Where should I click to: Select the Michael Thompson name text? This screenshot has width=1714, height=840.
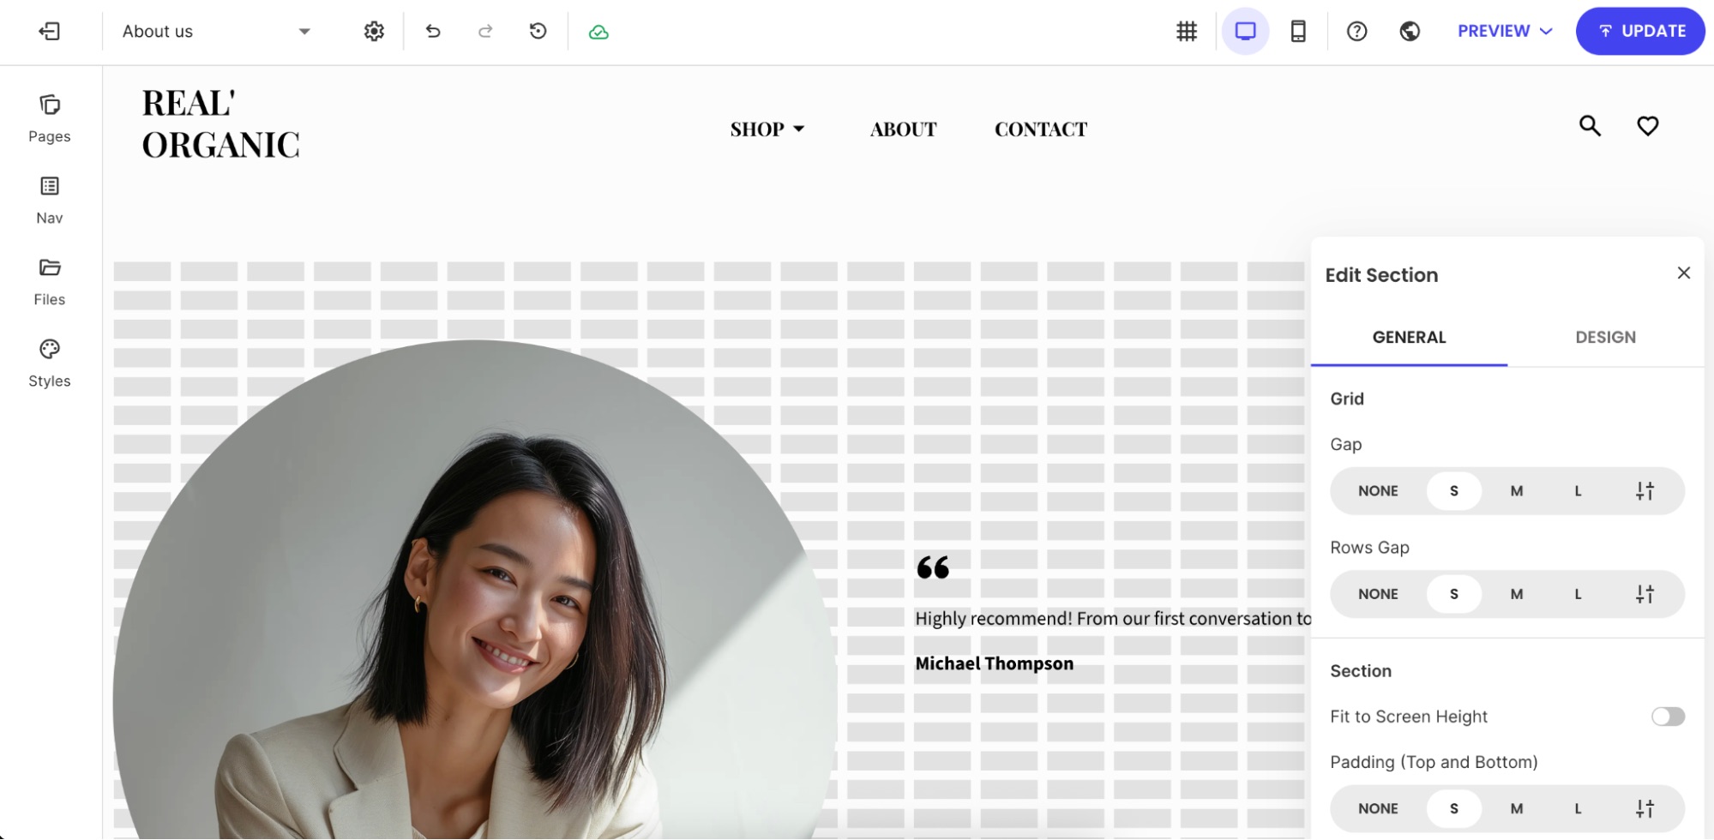(994, 663)
